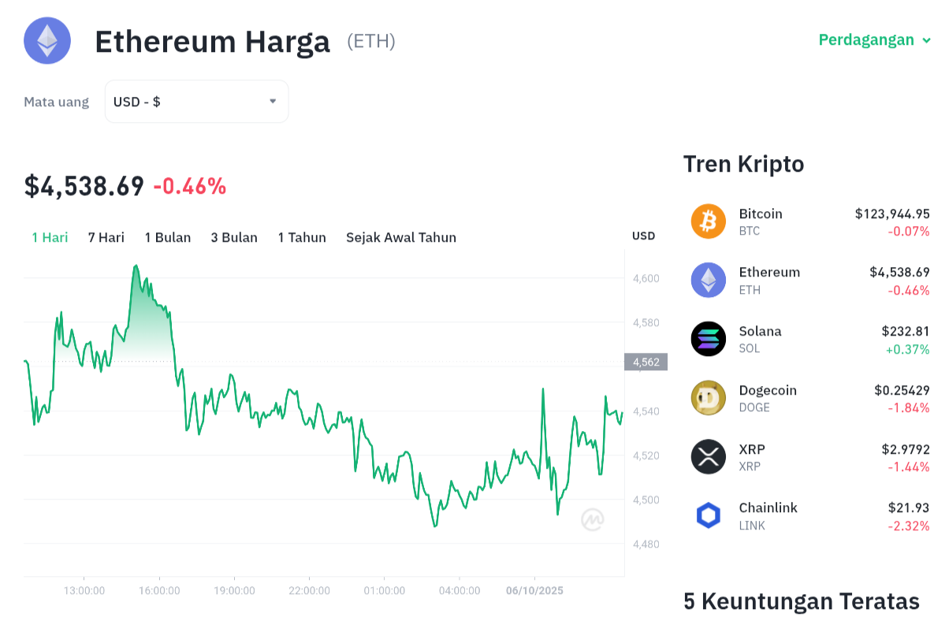Open the Chainlink name link

coord(769,507)
